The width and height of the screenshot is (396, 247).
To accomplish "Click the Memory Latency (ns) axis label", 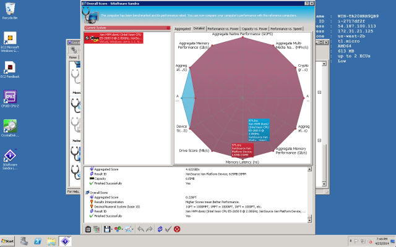I will tap(242, 162).
